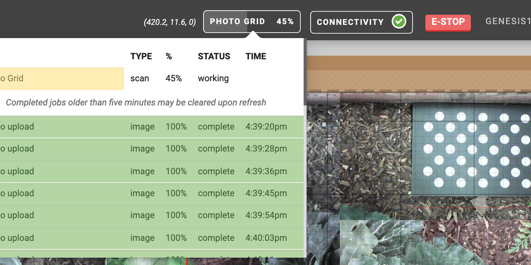Click the 'working' status cell

coord(213,79)
